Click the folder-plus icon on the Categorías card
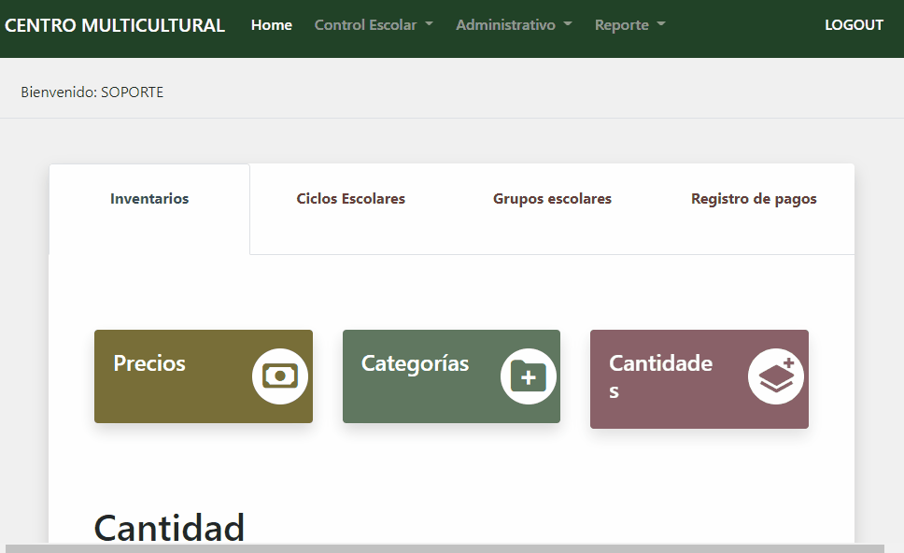The width and height of the screenshot is (904, 553). (528, 376)
